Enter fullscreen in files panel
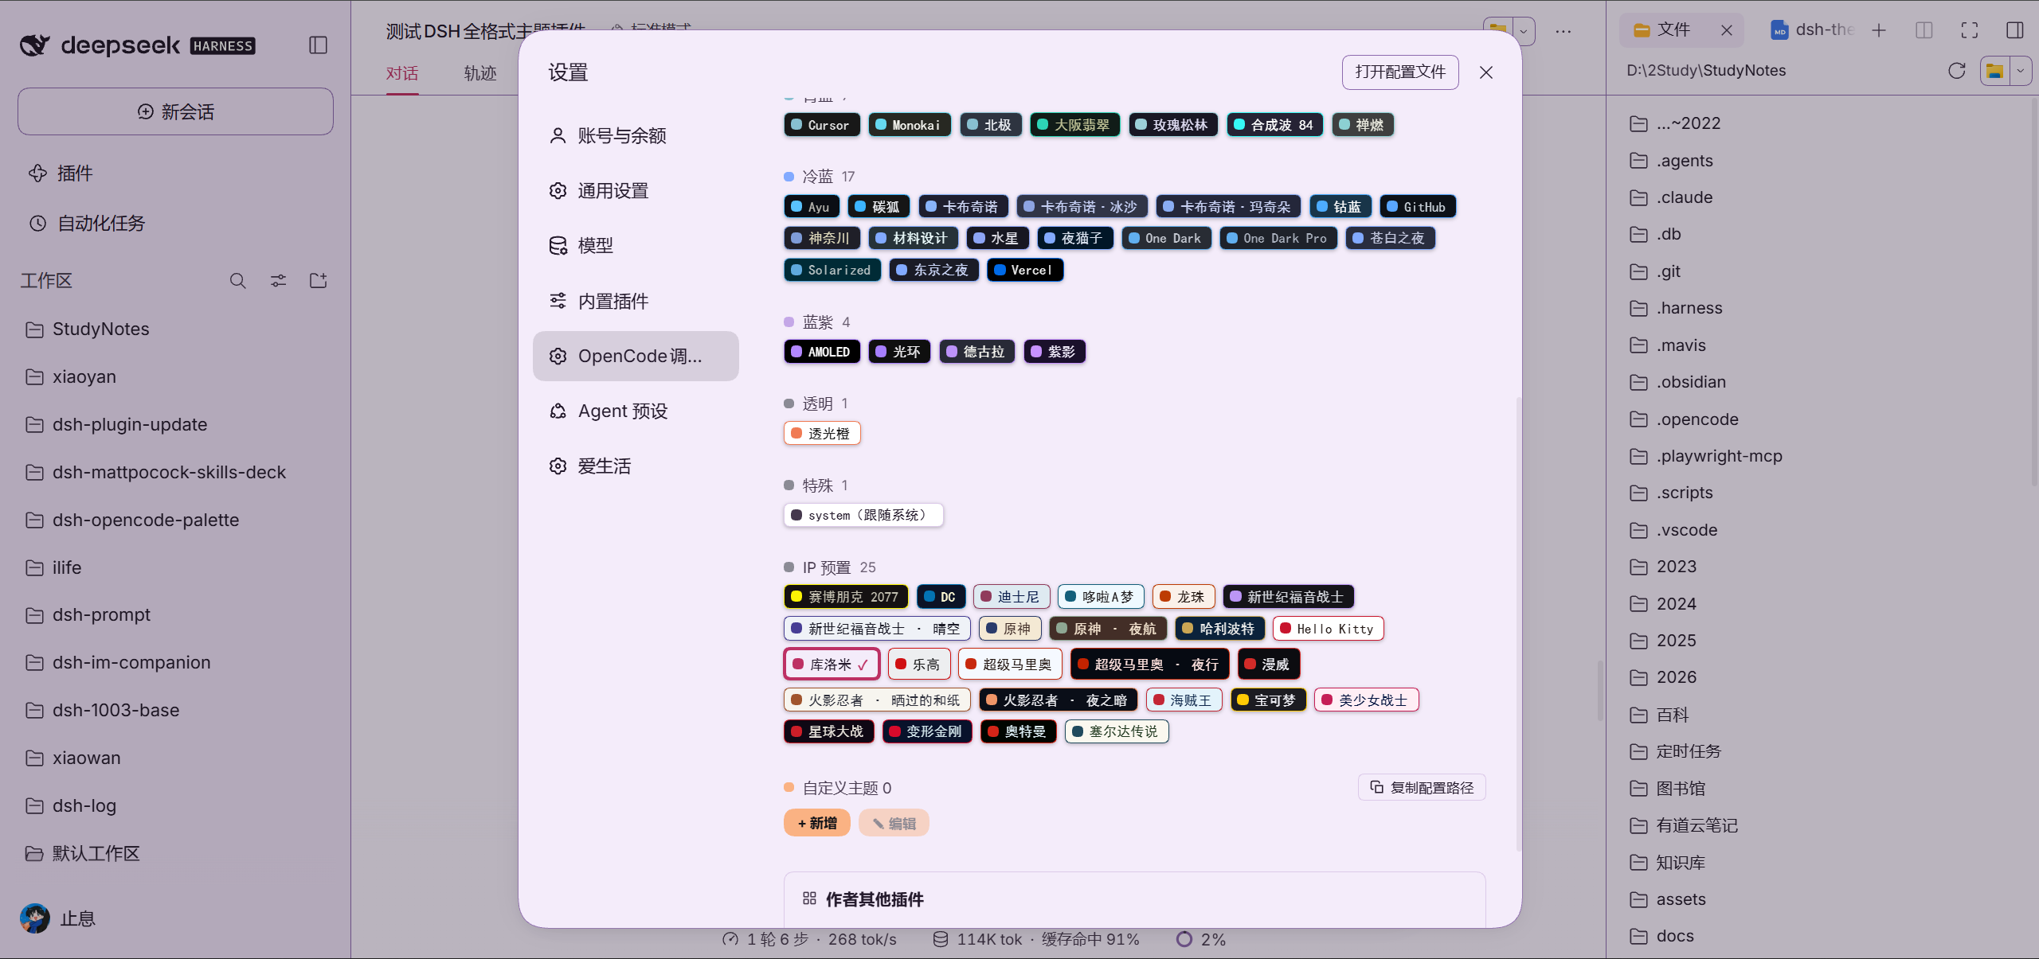The height and width of the screenshot is (959, 2039). [1970, 30]
